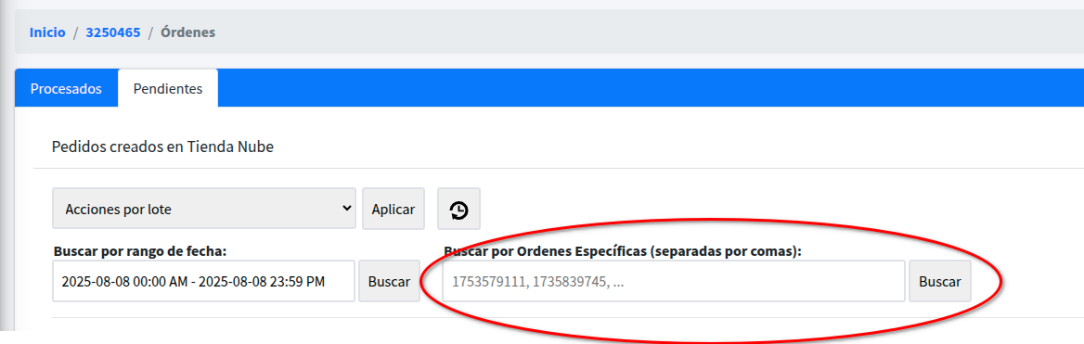Click the slash separator after Inicio
This screenshot has height=344, width=1084.
pyautogui.click(x=76, y=32)
